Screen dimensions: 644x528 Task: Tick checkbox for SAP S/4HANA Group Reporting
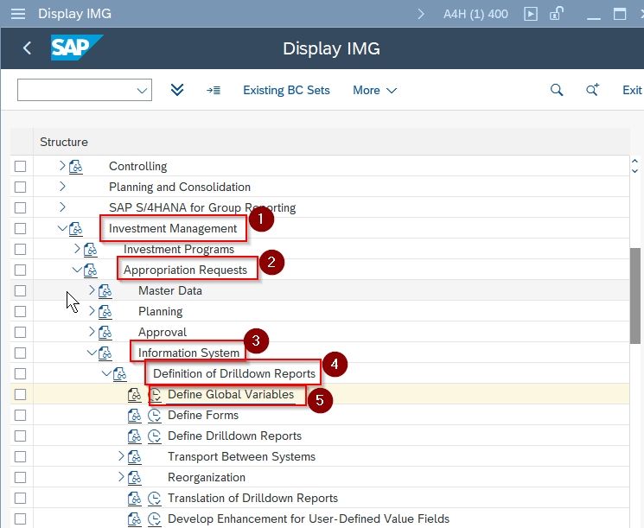click(x=20, y=207)
